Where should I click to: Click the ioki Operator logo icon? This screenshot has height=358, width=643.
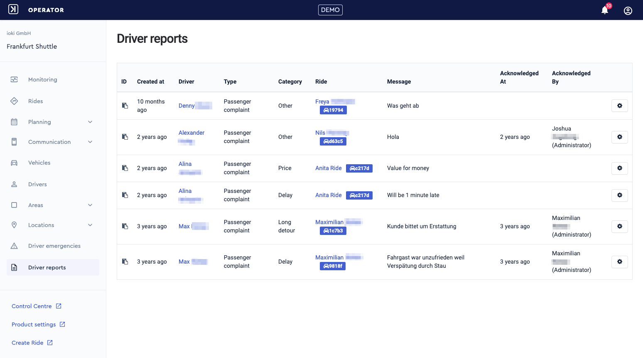point(13,10)
